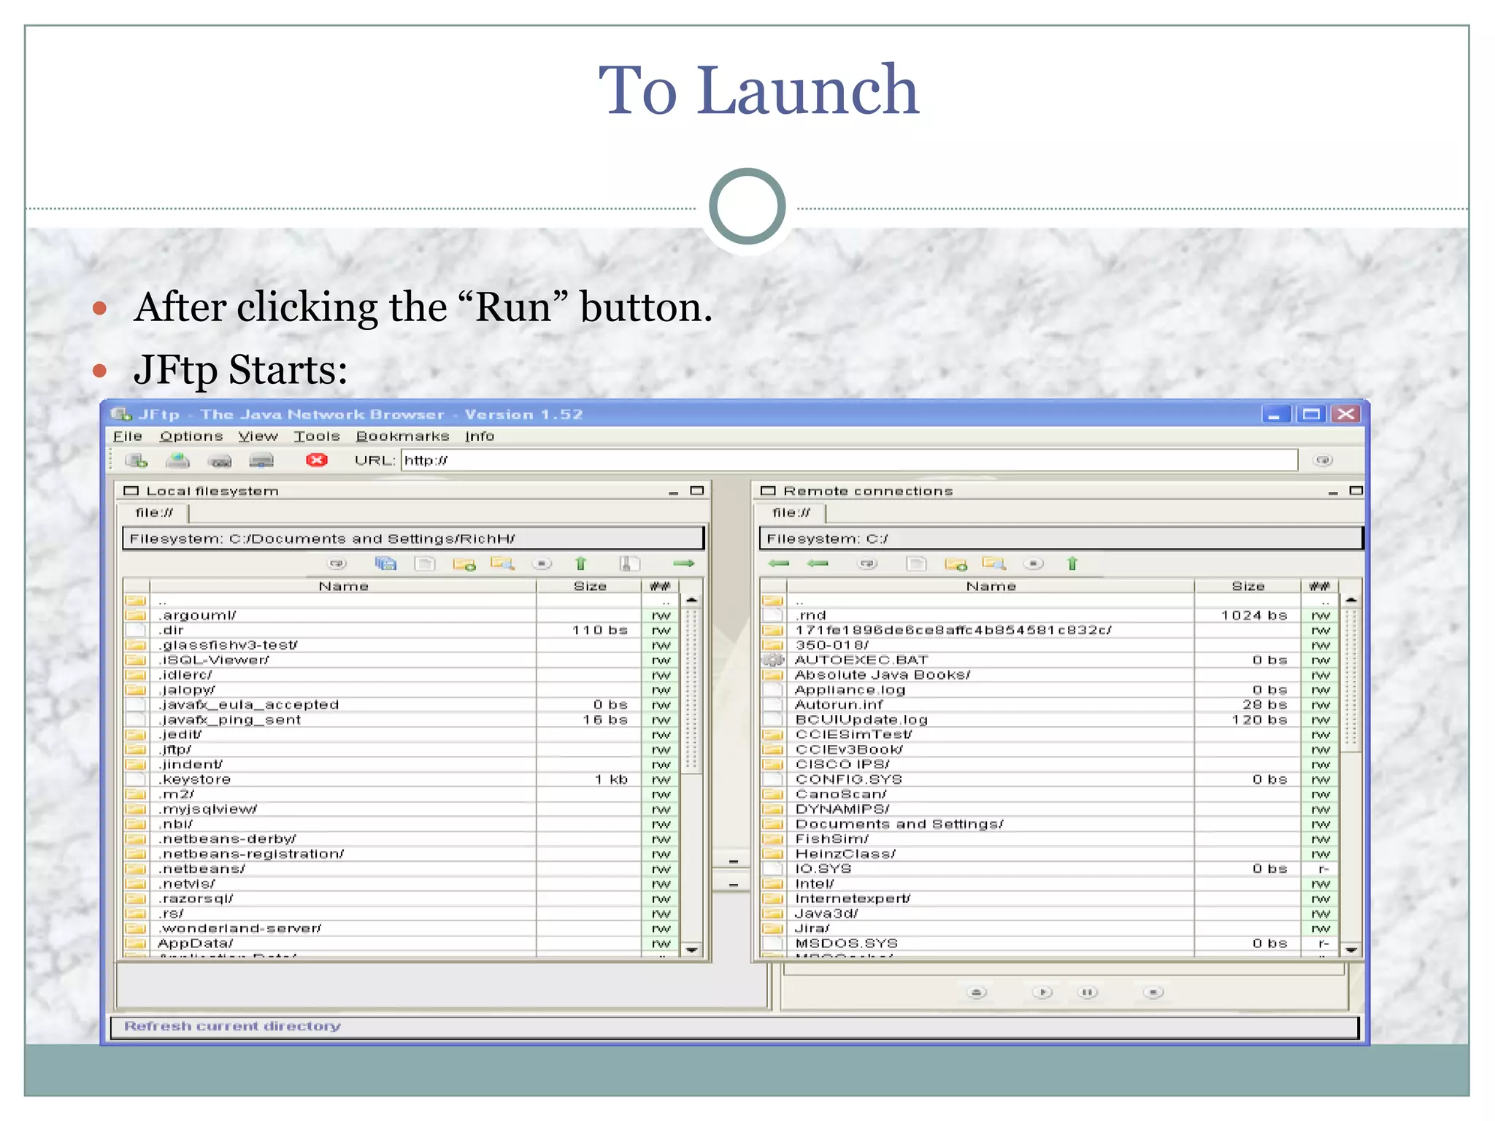Screen dimensions: 1495x1121
Task: Open the Tools menu
Action: [317, 436]
